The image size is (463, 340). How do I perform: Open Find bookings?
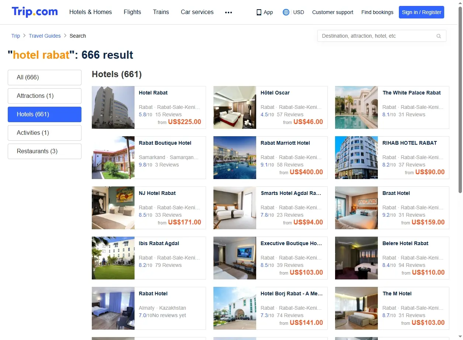click(377, 12)
